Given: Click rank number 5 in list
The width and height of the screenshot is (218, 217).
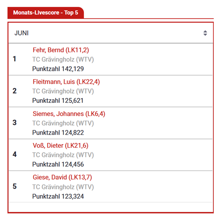Looking at the screenshot, I should (14, 186).
